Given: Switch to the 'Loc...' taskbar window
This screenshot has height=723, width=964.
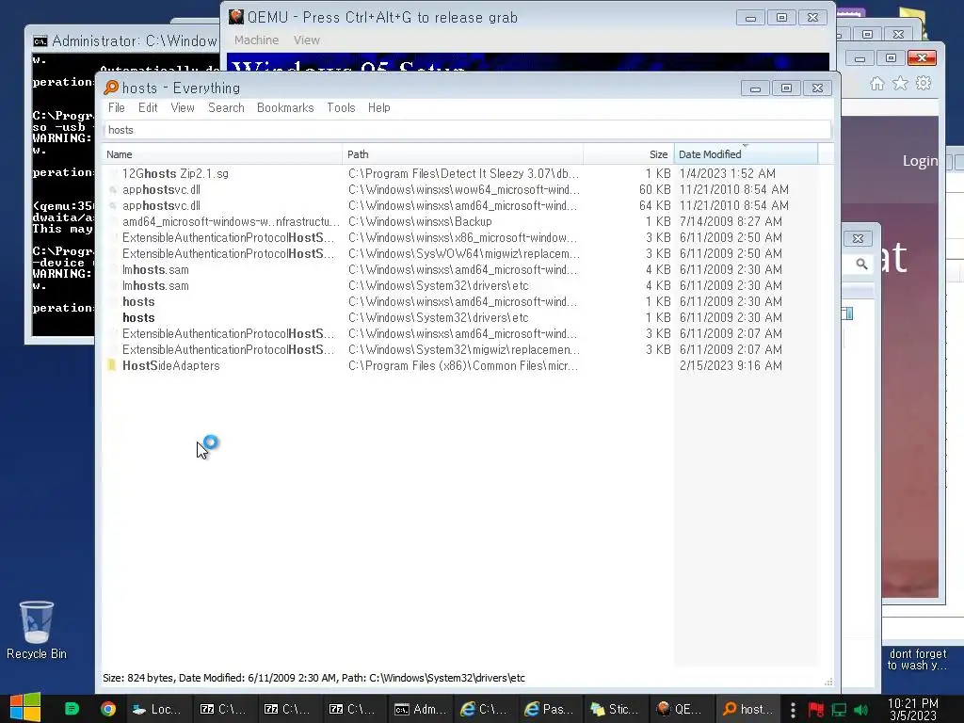Looking at the screenshot, I should pyautogui.click(x=158, y=709).
